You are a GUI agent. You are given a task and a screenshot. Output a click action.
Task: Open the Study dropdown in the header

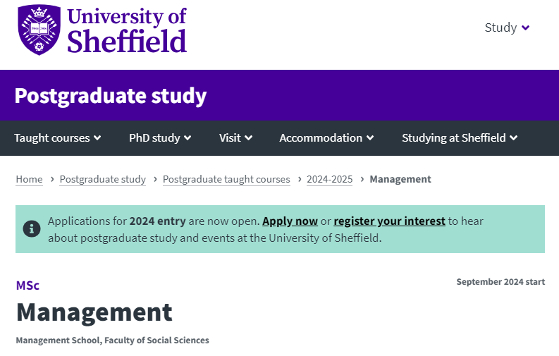507,27
